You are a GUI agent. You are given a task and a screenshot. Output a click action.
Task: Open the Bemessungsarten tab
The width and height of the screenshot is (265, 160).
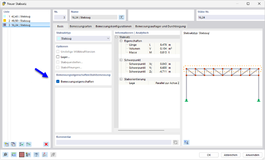point(81,26)
